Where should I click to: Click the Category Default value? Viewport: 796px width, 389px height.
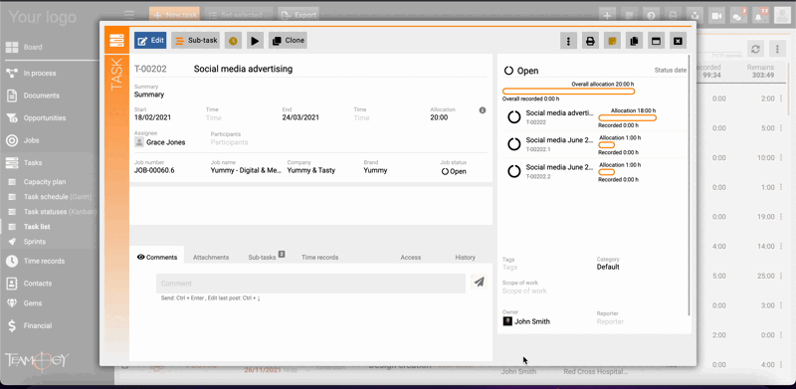pyautogui.click(x=608, y=267)
